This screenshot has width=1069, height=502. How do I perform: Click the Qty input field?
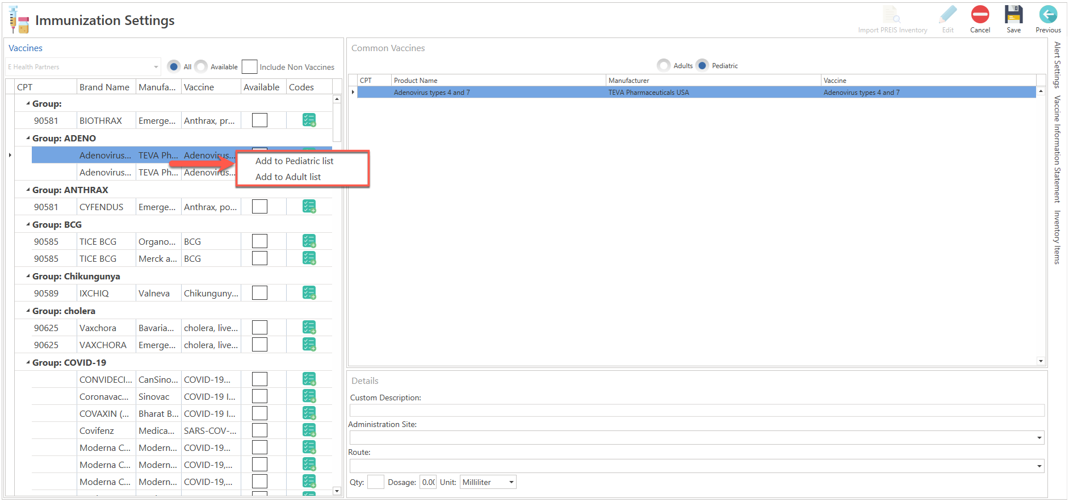tap(375, 482)
